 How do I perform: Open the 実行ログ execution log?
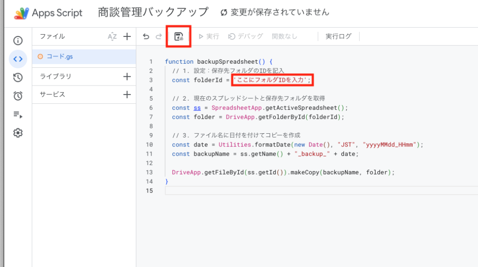click(x=338, y=36)
